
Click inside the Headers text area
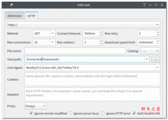pos(92,94)
